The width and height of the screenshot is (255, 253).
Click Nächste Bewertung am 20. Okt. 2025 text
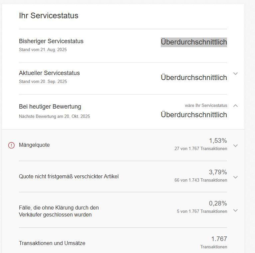pyautogui.click(x=54, y=117)
